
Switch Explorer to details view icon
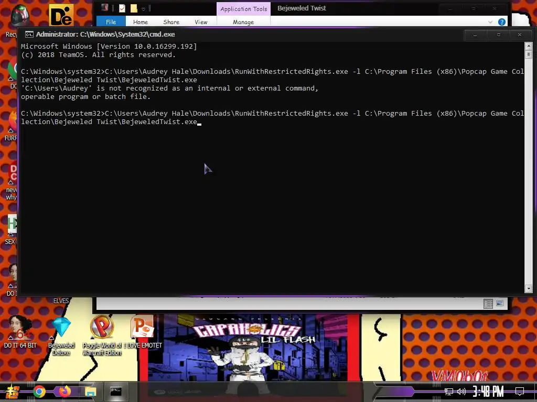488,304
